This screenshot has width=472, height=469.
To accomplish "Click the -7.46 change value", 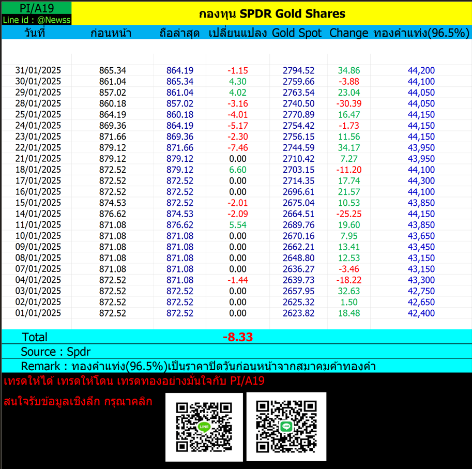I will pos(237,148).
